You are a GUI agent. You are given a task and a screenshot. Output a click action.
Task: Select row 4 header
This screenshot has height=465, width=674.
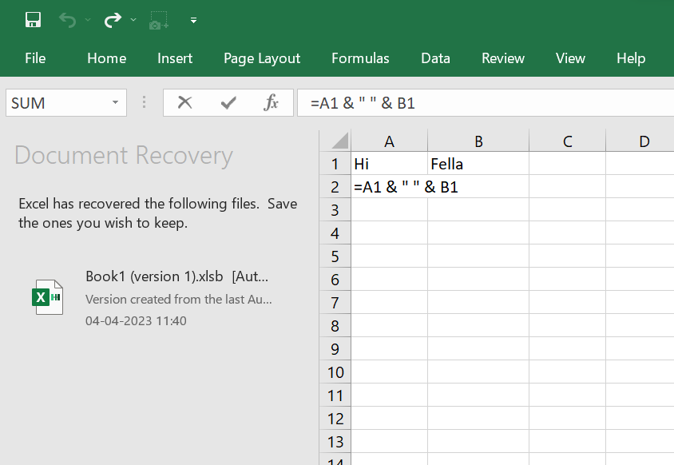(x=335, y=233)
